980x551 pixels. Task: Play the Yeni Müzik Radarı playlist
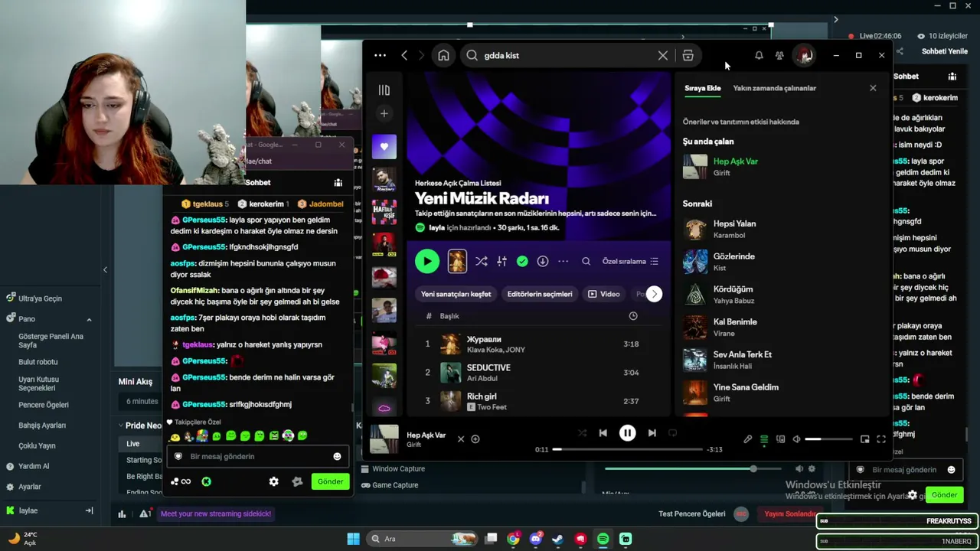(427, 261)
